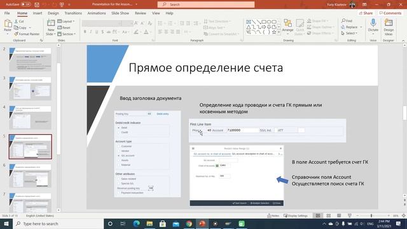This screenshot has width=407, height=229.
Task: Open Windows Start menu
Action: pyautogui.click(x=6, y=223)
